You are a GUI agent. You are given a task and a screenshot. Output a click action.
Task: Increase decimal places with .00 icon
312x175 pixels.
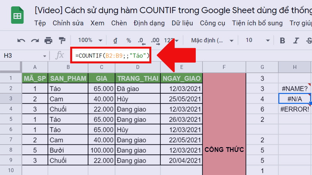155,40
